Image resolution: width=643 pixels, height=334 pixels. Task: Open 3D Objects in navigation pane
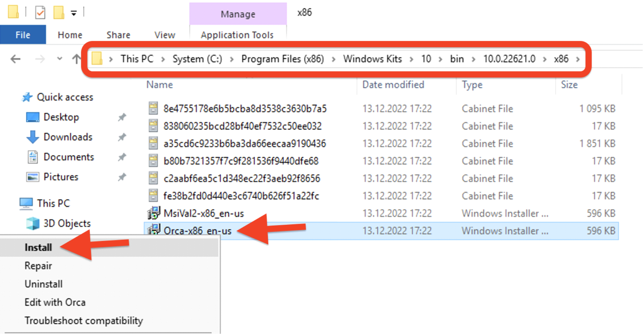[67, 223]
